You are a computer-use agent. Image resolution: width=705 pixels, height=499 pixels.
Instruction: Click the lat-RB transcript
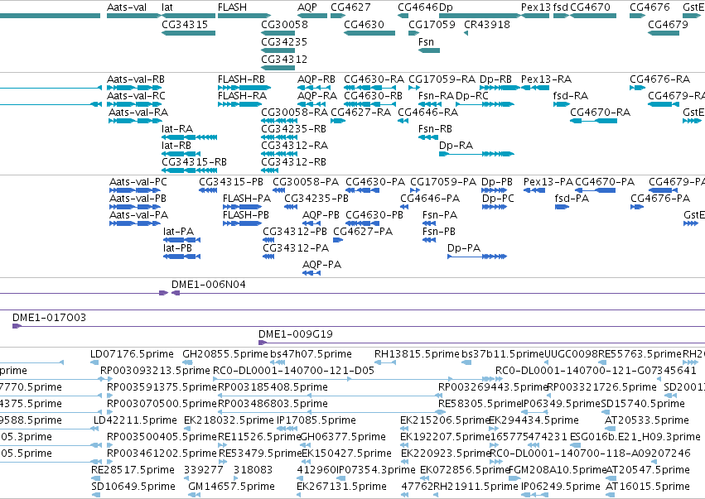pyautogui.click(x=181, y=154)
